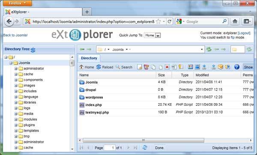This screenshot has width=257, height=155.
Task: Open the Quick Jump To dropdown
Action: click(158, 36)
